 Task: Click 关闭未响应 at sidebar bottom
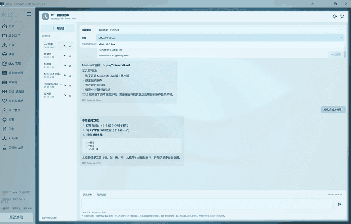(x=28, y=208)
